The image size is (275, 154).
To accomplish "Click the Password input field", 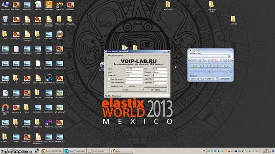I will click(x=160, y=72).
